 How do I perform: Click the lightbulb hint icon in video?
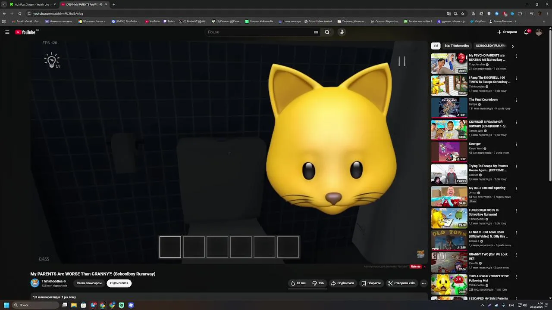click(52, 60)
